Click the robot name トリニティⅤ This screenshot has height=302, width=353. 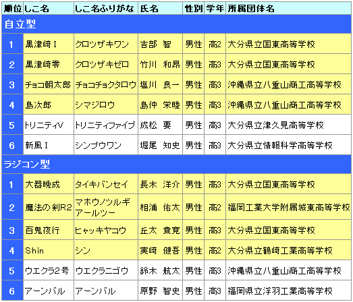coord(44,125)
